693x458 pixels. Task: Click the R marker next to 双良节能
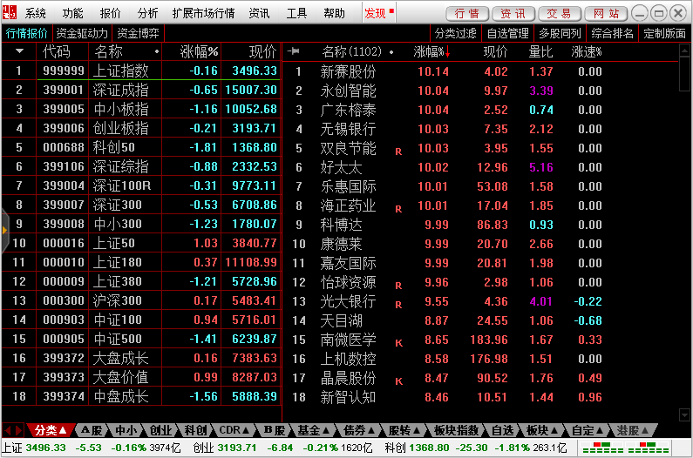coord(398,152)
